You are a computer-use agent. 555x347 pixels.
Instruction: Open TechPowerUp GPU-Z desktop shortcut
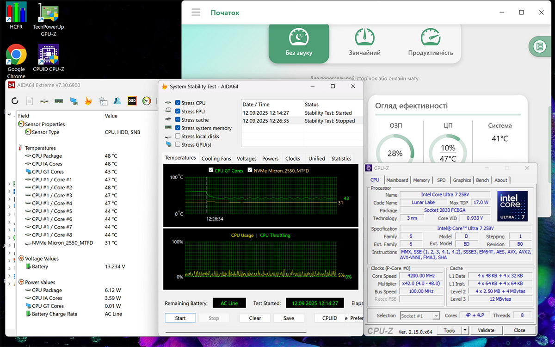tap(49, 19)
